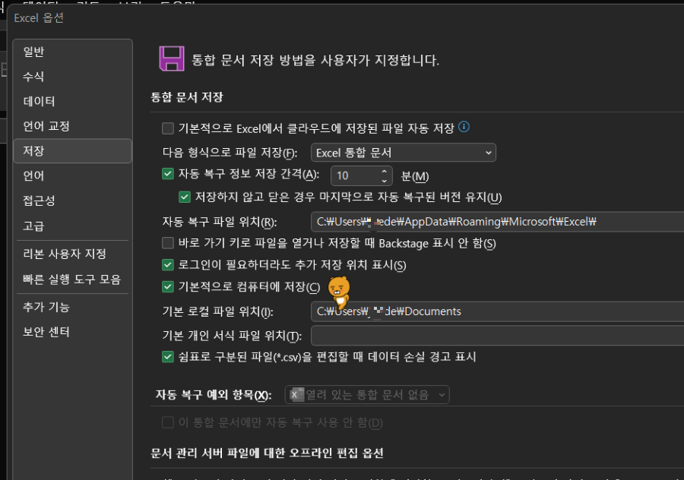
Task: Click the 분(M) label after the interval spinner
Action: click(415, 176)
